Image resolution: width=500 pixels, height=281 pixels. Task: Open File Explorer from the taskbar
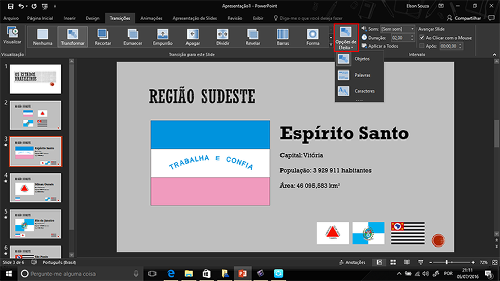point(189,274)
